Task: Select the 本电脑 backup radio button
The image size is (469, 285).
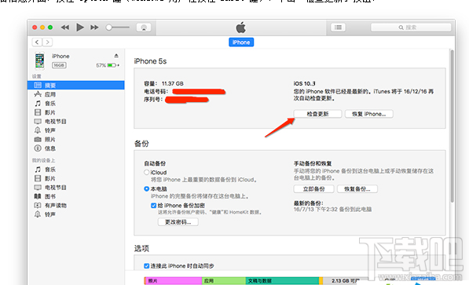Action: 147,188
